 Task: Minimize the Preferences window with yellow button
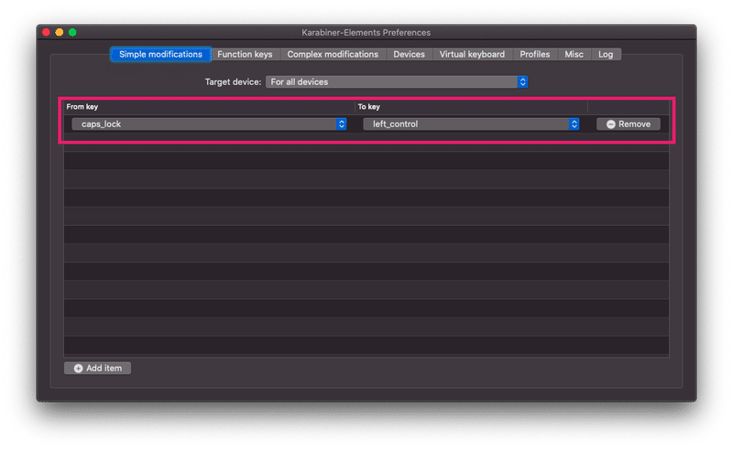[x=60, y=32]
